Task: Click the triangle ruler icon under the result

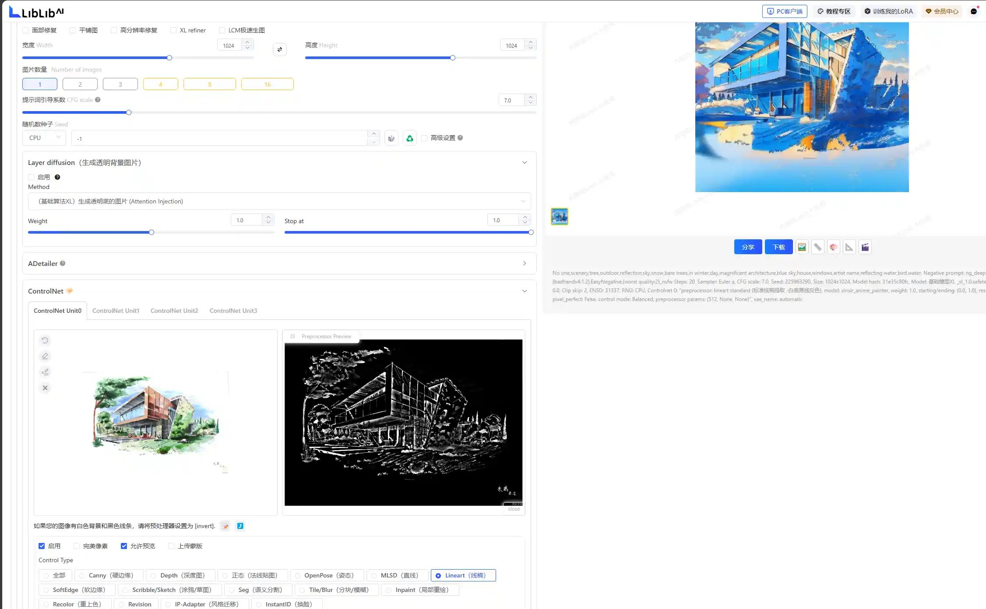Action: click(849, 247)
